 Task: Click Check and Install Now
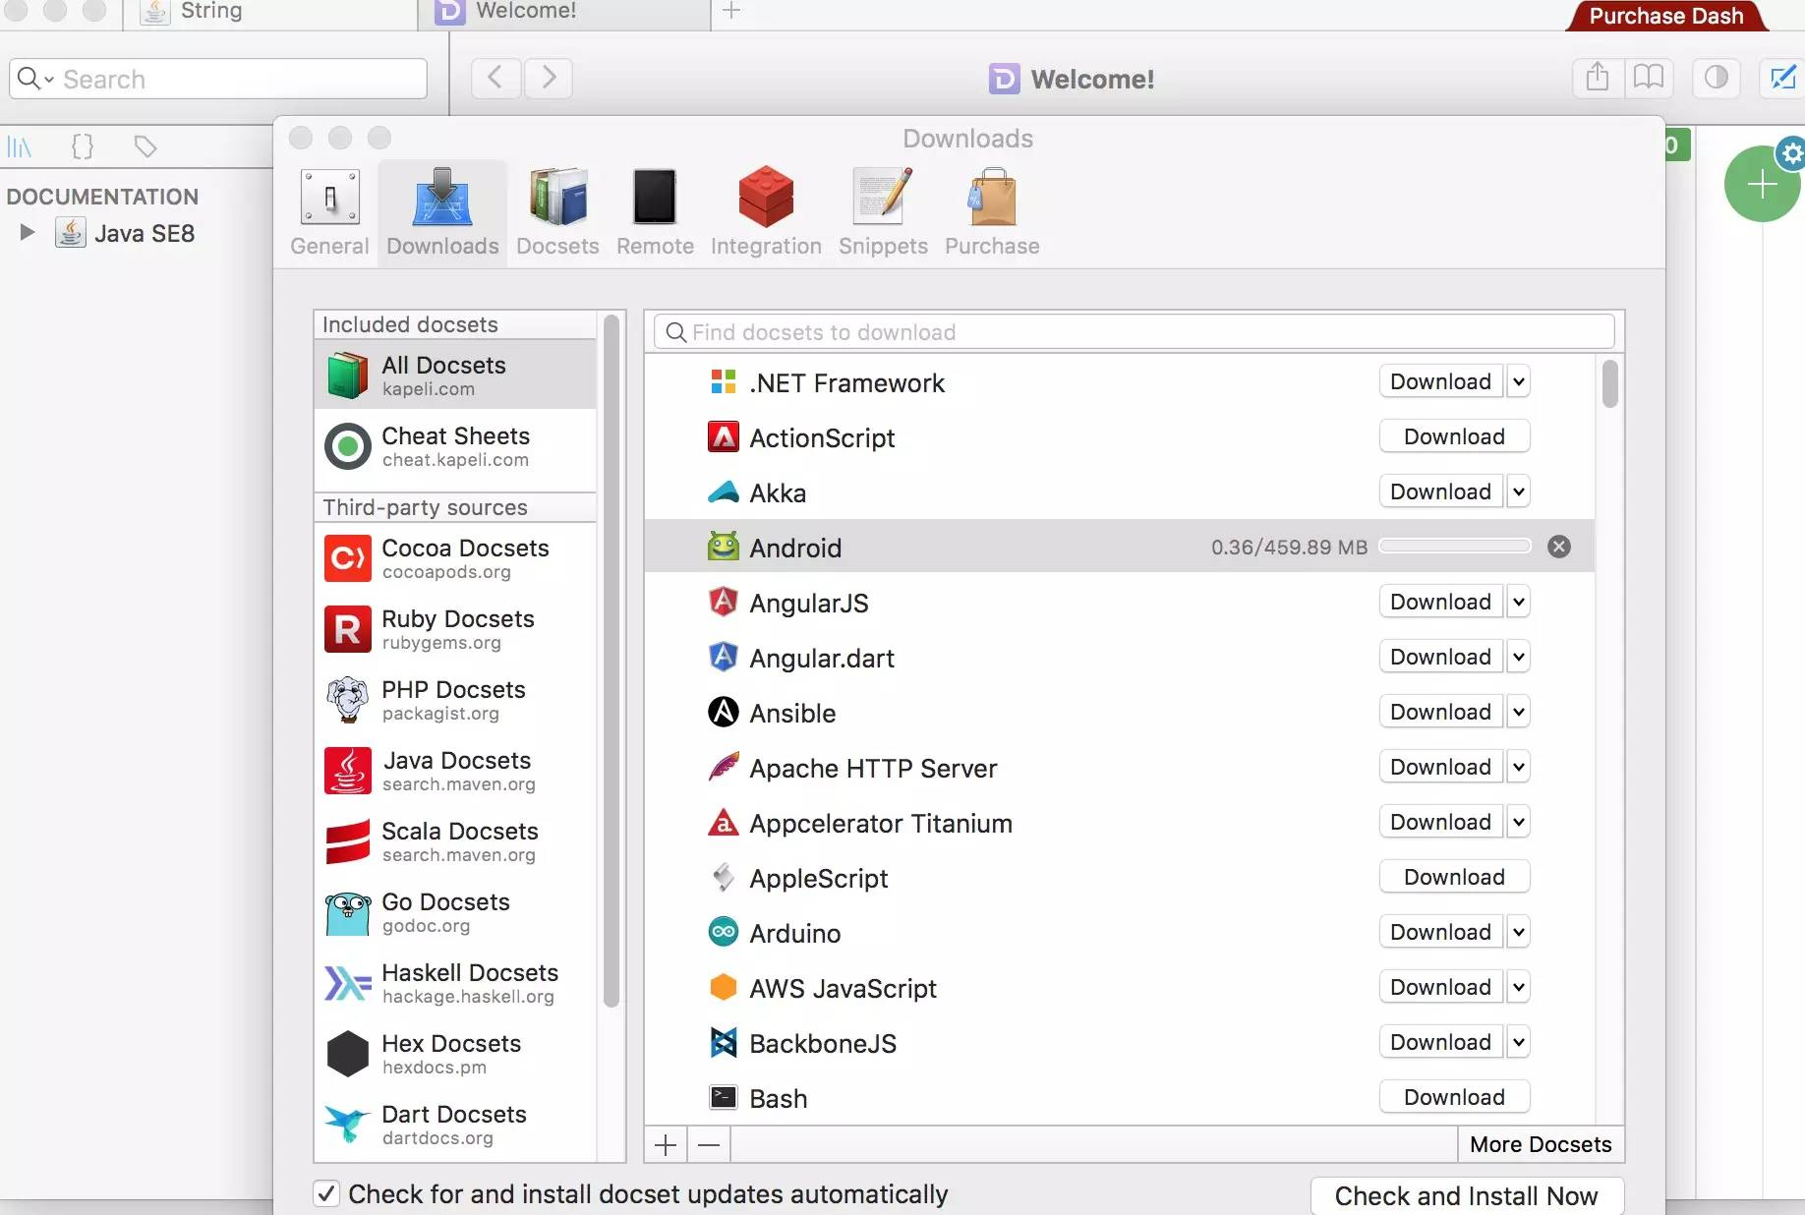pos(1467,1195)
